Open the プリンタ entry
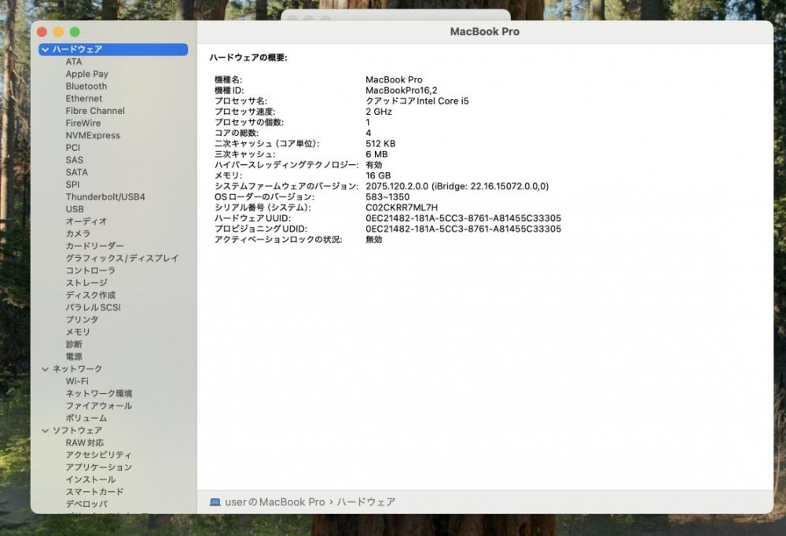This screenshot has height=536, width=786. (x=82, y=319)
